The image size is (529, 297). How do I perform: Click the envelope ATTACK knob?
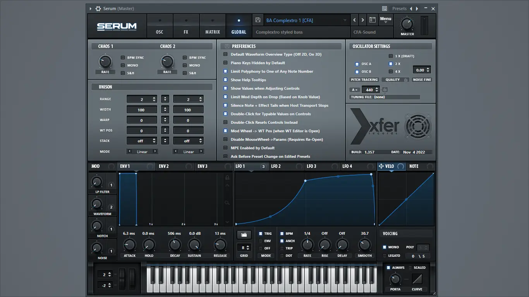click(x=129, y=245)
